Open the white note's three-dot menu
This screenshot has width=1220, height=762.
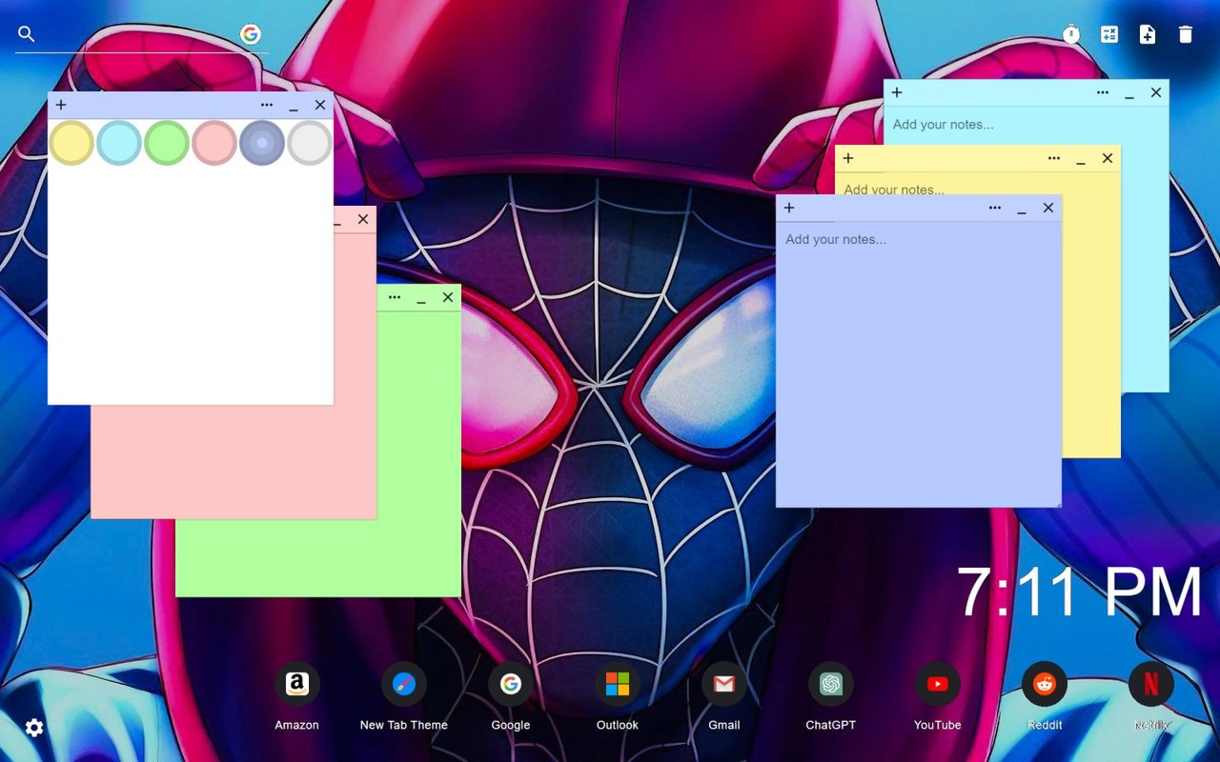(x=267, y=105)
